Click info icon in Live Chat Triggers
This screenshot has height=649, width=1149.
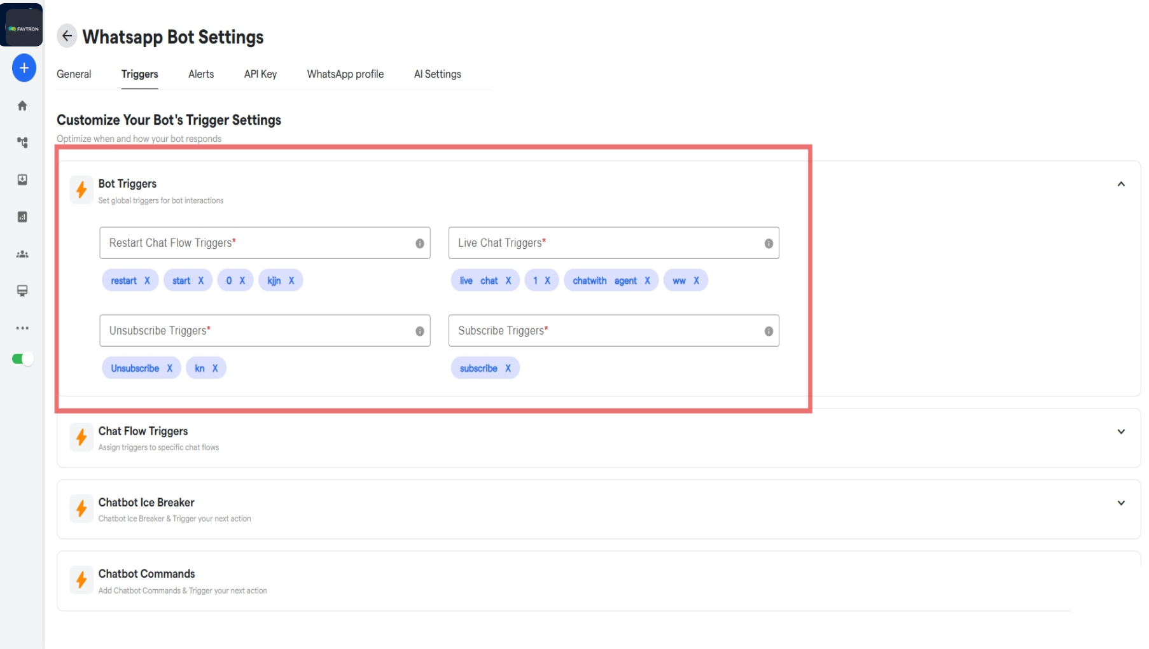point(769,244)
